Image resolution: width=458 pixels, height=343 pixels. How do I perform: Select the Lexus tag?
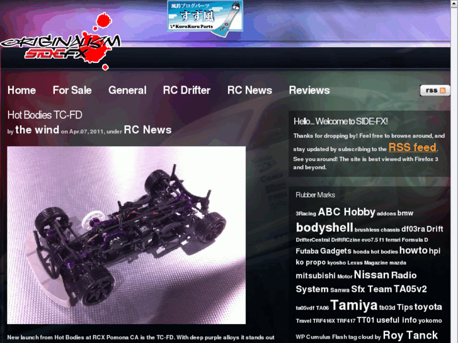pyautogui.click(x=355, y=262)
